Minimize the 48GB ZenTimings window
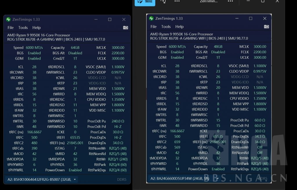Screen dimensions: 297x190 [x=236, y=19]
